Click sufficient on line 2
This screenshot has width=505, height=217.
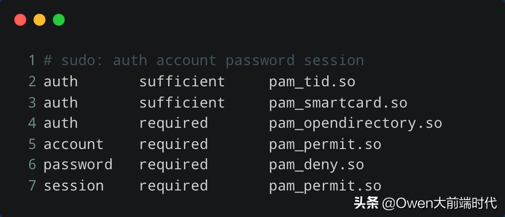coord(182,81)
